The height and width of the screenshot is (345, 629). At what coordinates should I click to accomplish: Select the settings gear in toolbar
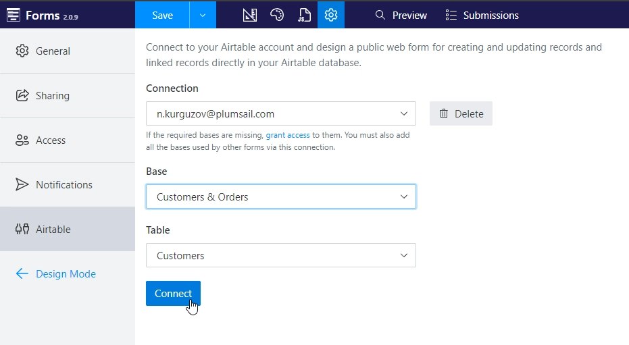click(331, 16)
